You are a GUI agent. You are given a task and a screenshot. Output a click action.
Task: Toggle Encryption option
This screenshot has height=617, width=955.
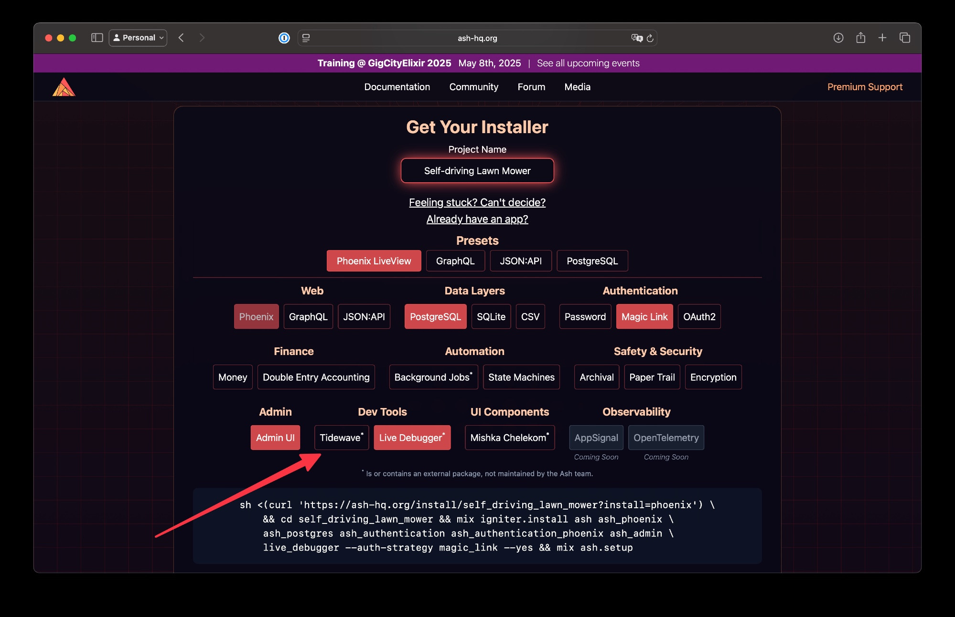click(x=713, y=377)
